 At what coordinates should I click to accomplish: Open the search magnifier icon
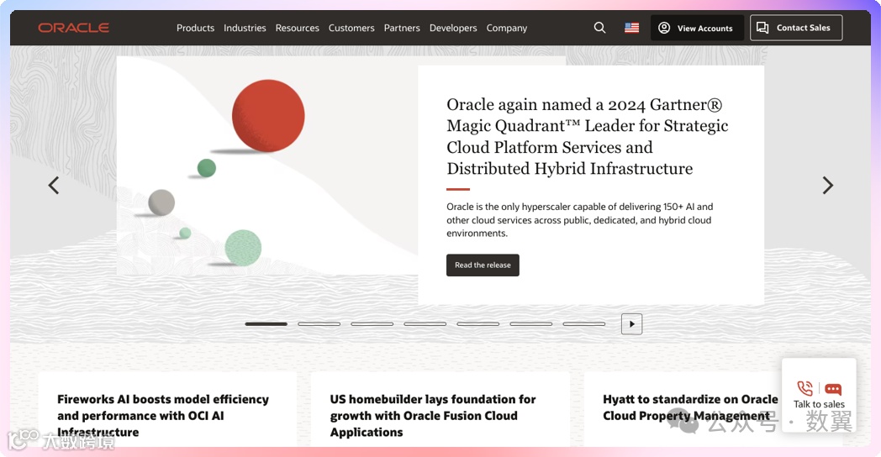tap(599, 28)
